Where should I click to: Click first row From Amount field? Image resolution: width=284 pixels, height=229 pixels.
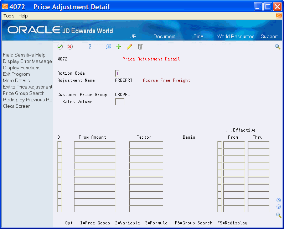point(94,145)
